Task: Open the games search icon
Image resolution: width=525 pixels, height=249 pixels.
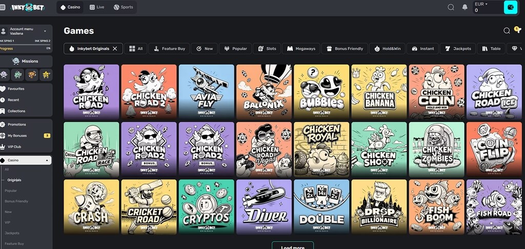Action: (507, 31)
